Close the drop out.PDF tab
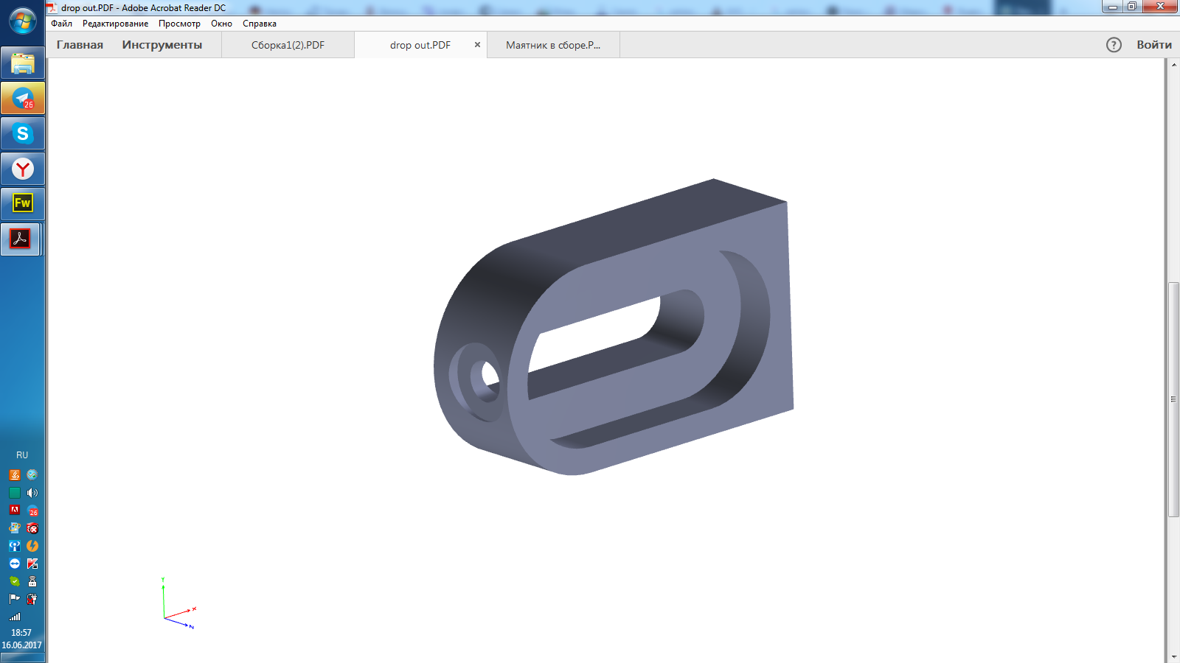Screen dimensions: 1180x663 477,45
